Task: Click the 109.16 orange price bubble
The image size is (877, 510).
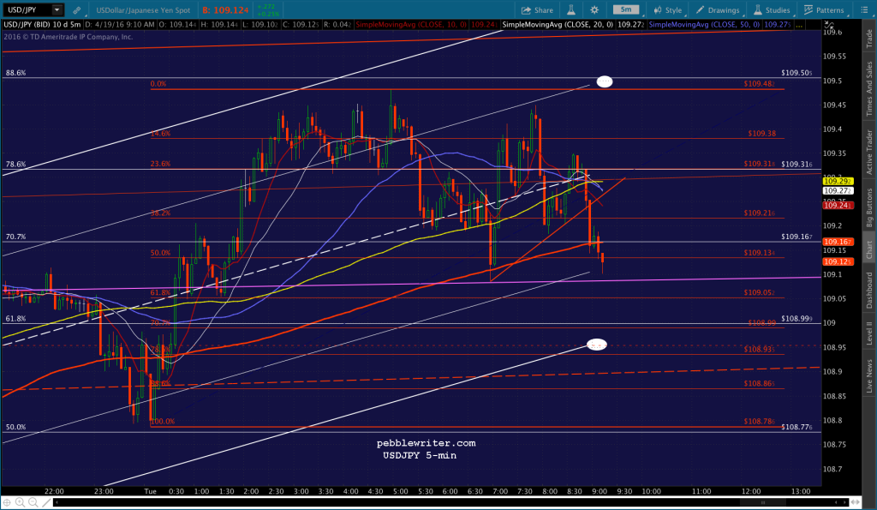Action: 838,242
